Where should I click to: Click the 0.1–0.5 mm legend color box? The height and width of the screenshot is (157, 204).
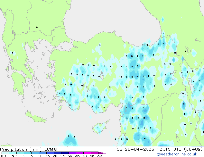[5, 153]
